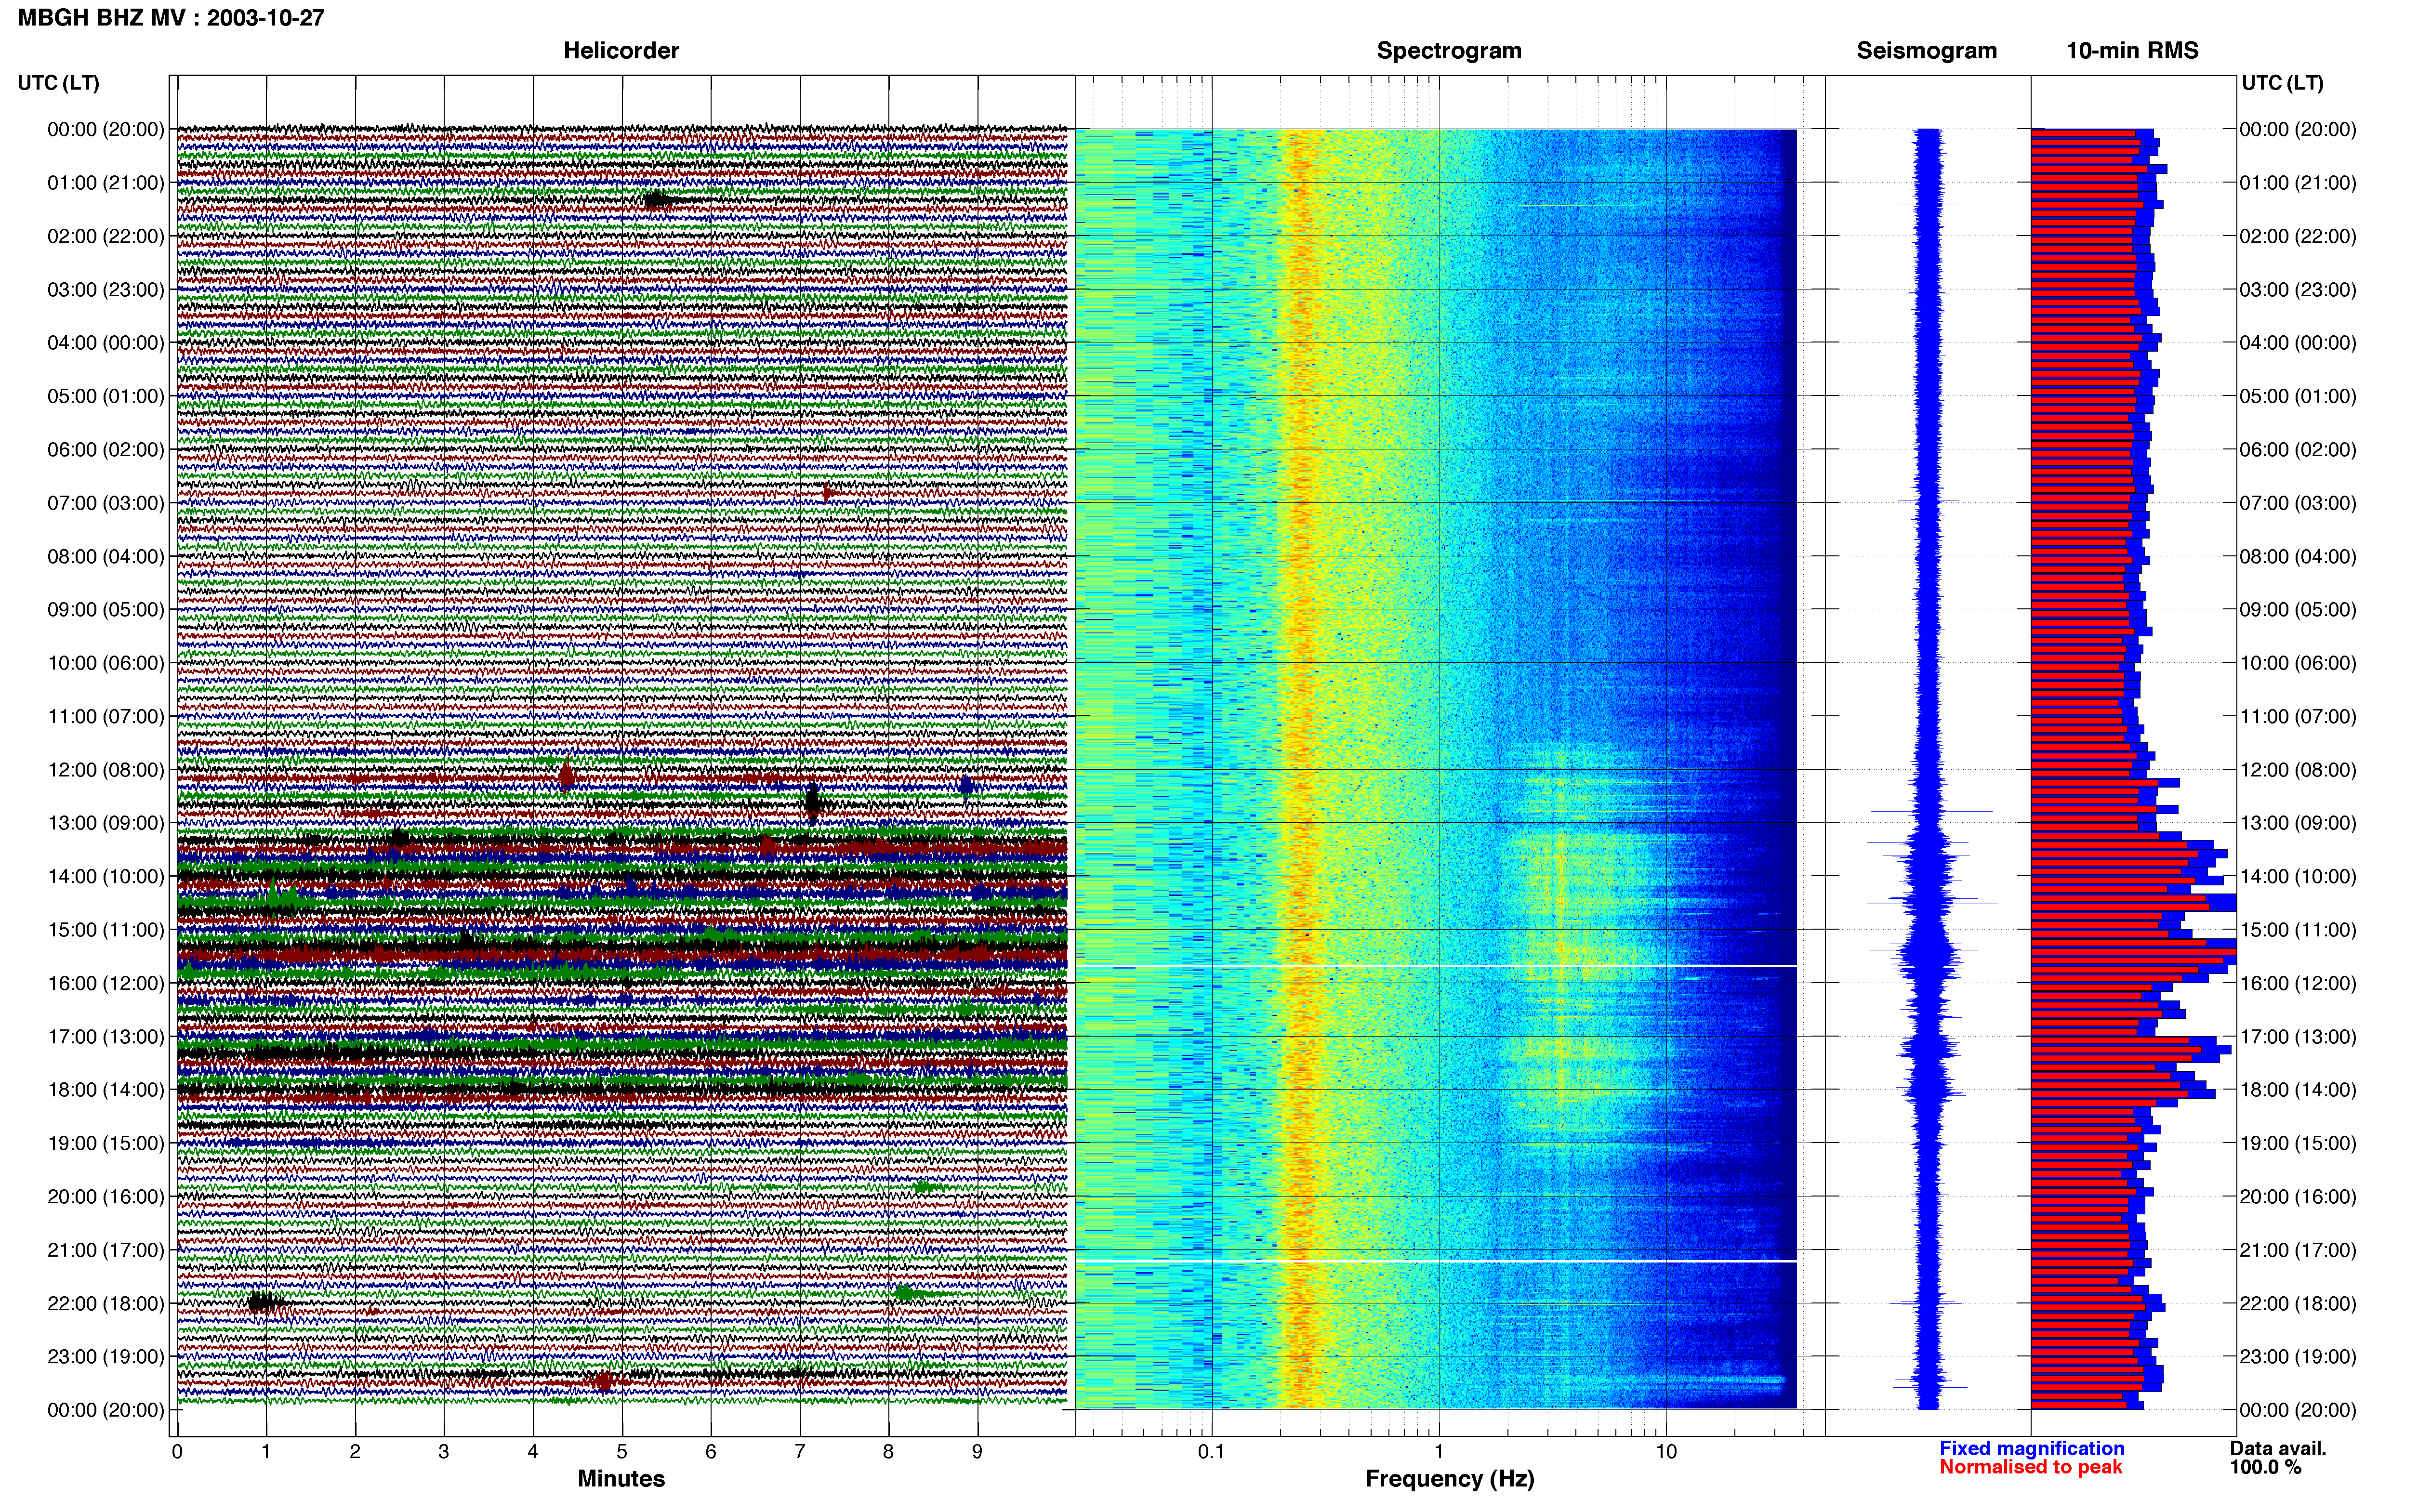Click left time label '07:00 (03:00)'
The width and height of the screenshot is (2418, 1512).
[x=106, y=502]
